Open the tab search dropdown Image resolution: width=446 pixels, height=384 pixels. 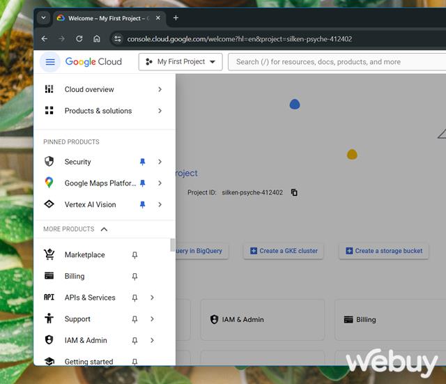point(43,18)
